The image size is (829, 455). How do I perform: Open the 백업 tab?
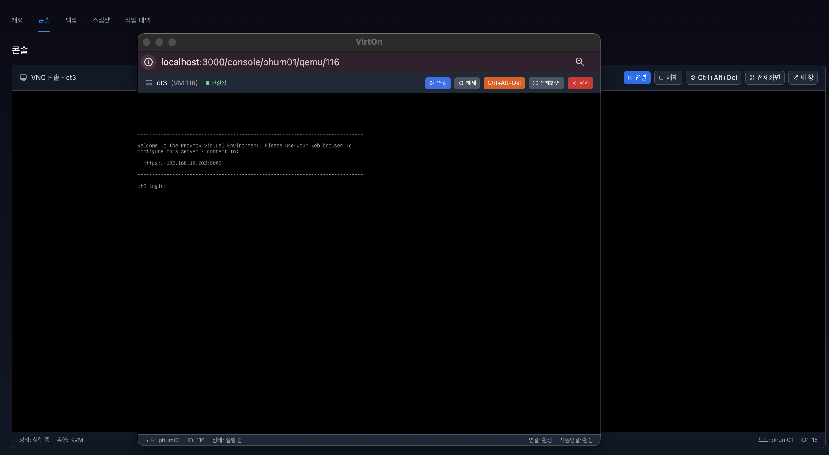tap(71, 20)
